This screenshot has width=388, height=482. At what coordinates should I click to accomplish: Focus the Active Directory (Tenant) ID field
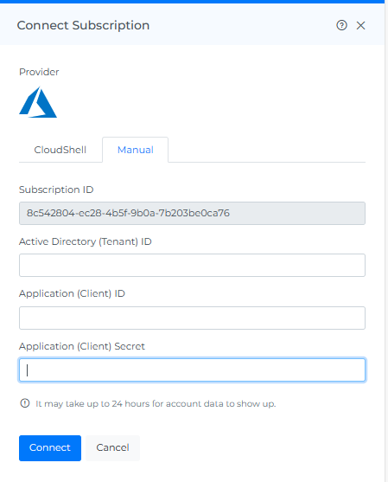tap(192, 265)
